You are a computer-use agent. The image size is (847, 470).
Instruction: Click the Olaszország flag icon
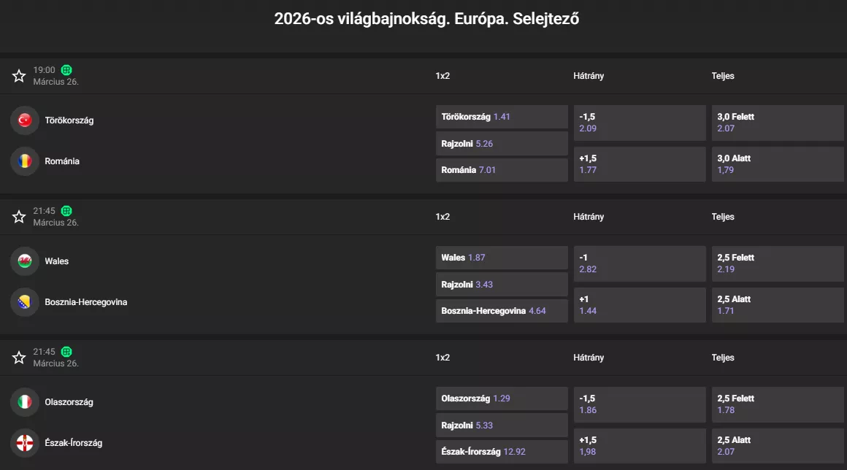tap(24, 402)
